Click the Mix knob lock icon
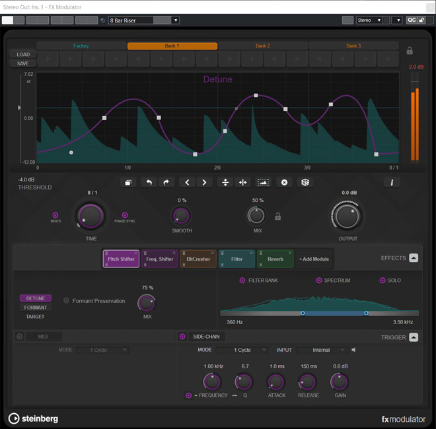This screenshot has height=429, width=436. [277, 216]
